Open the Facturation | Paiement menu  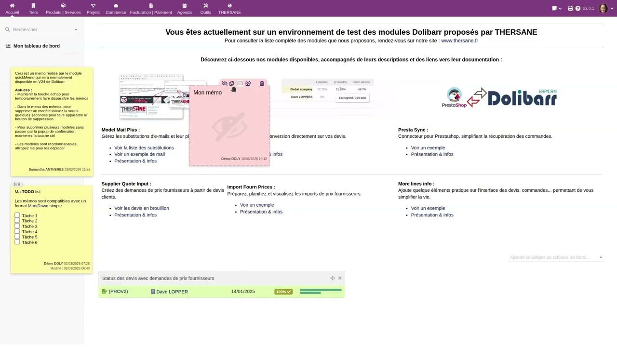151,9
